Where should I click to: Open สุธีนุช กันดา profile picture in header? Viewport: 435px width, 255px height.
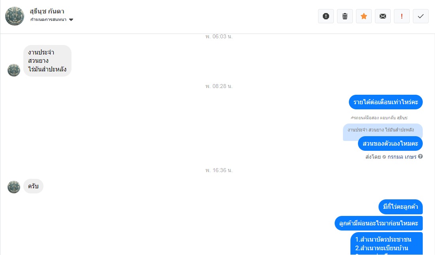coord(15,16)
